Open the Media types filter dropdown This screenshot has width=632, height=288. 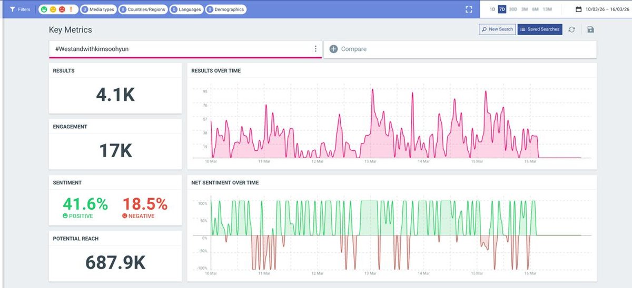tap(98, 9)
